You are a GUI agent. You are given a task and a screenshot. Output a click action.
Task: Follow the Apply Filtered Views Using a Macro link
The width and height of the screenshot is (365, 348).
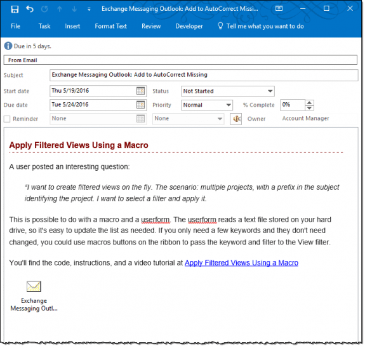tap(241, 263)
